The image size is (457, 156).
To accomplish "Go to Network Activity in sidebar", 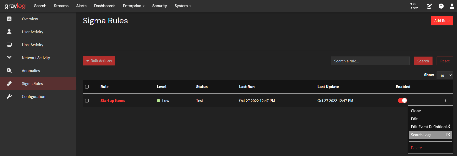I will (x=36, y=58).
